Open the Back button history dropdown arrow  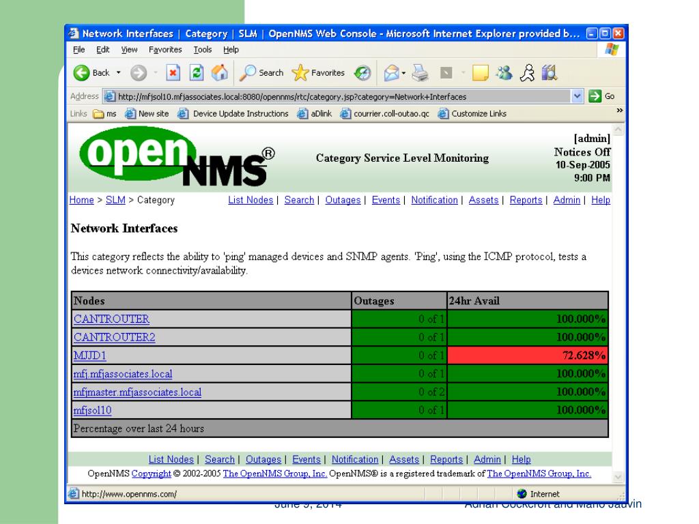pyautogui.click(x=119, y=72)
